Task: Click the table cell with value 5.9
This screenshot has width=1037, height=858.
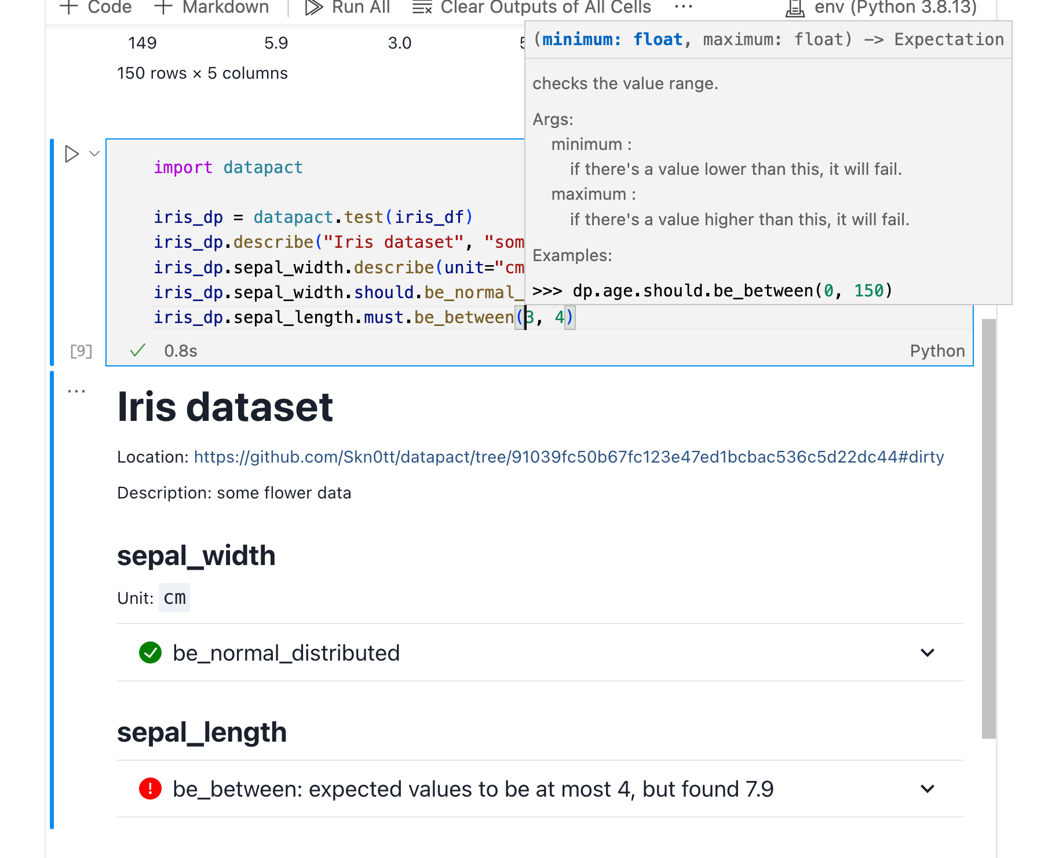Action: click(276, 43)
